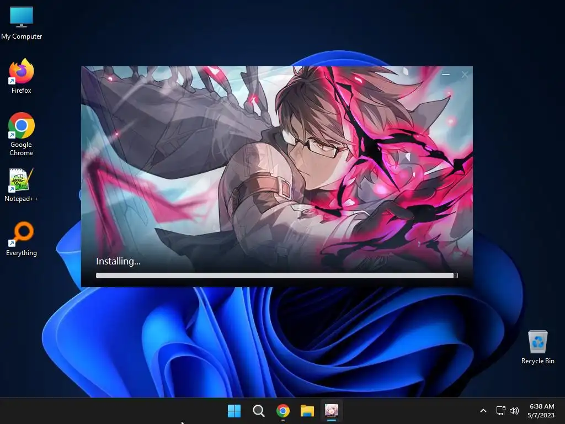Show hidden system tray icons

click(483, 411)
